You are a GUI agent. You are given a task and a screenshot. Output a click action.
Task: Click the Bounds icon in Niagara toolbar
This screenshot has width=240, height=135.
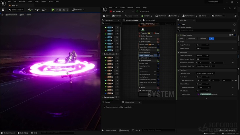[170, 16]
